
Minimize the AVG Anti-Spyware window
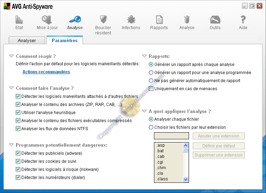245,6
